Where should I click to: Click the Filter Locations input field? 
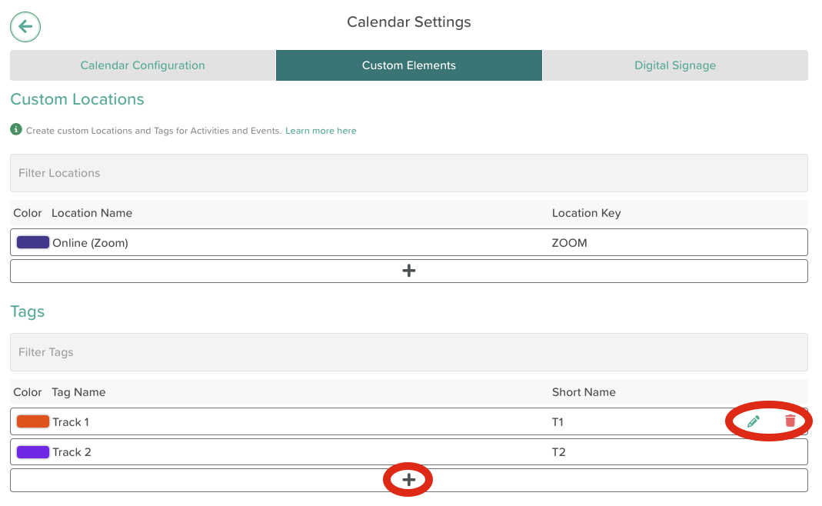(409, 173)
